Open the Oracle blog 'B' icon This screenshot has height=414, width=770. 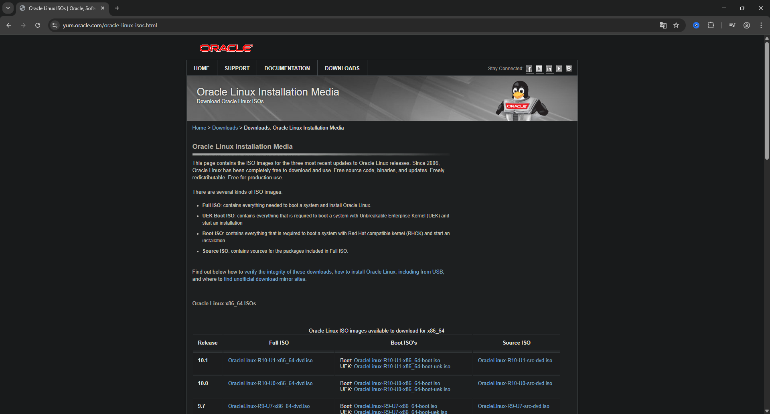click(x=569, y=69)
